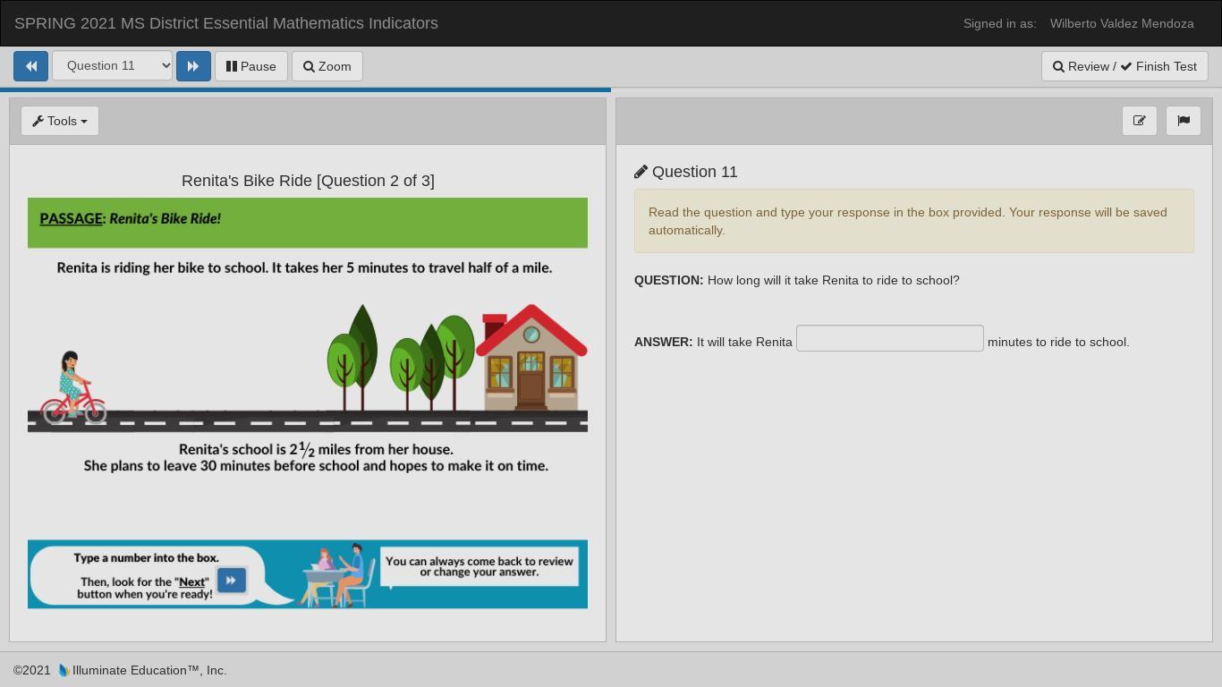Flag this question for review
This screenshot has width=1222, height=687.
tap(1184, 121)
